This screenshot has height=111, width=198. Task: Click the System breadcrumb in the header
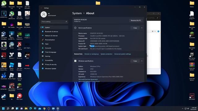pos(77,13)
